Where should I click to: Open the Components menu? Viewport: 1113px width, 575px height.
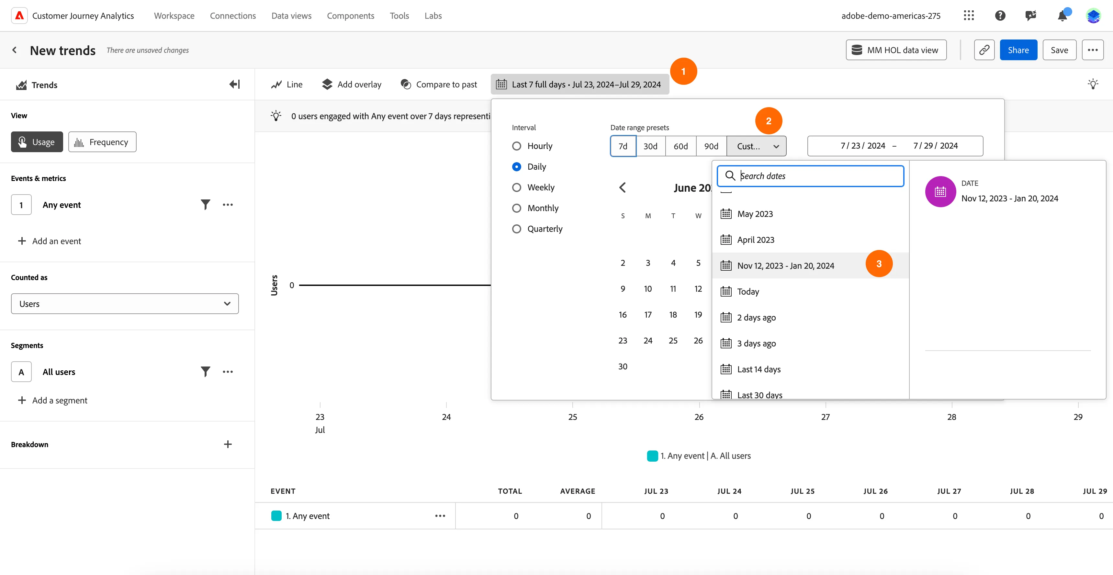(x=350, y=16)
